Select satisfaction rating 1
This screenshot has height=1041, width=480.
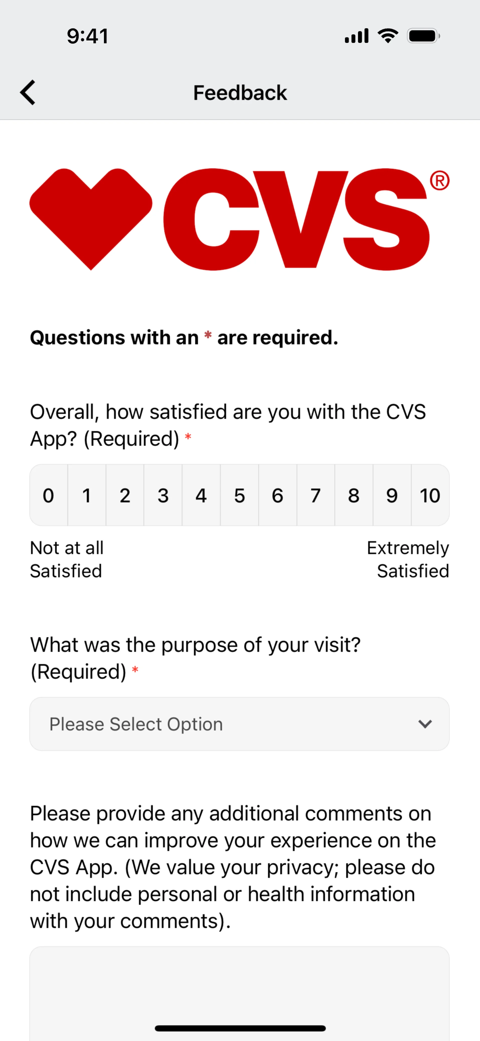click(86, 495)
